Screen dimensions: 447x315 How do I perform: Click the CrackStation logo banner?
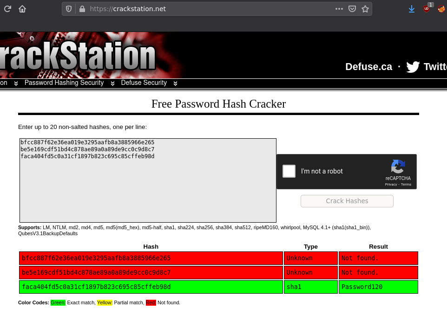78,56
